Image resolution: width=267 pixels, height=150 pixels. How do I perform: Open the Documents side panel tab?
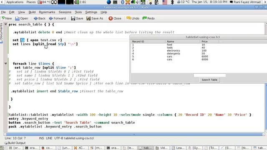point(2,33)
